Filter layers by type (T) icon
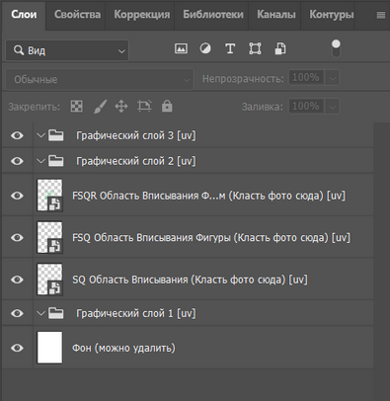This screenshot has width=390, height=401. [230, 48]
